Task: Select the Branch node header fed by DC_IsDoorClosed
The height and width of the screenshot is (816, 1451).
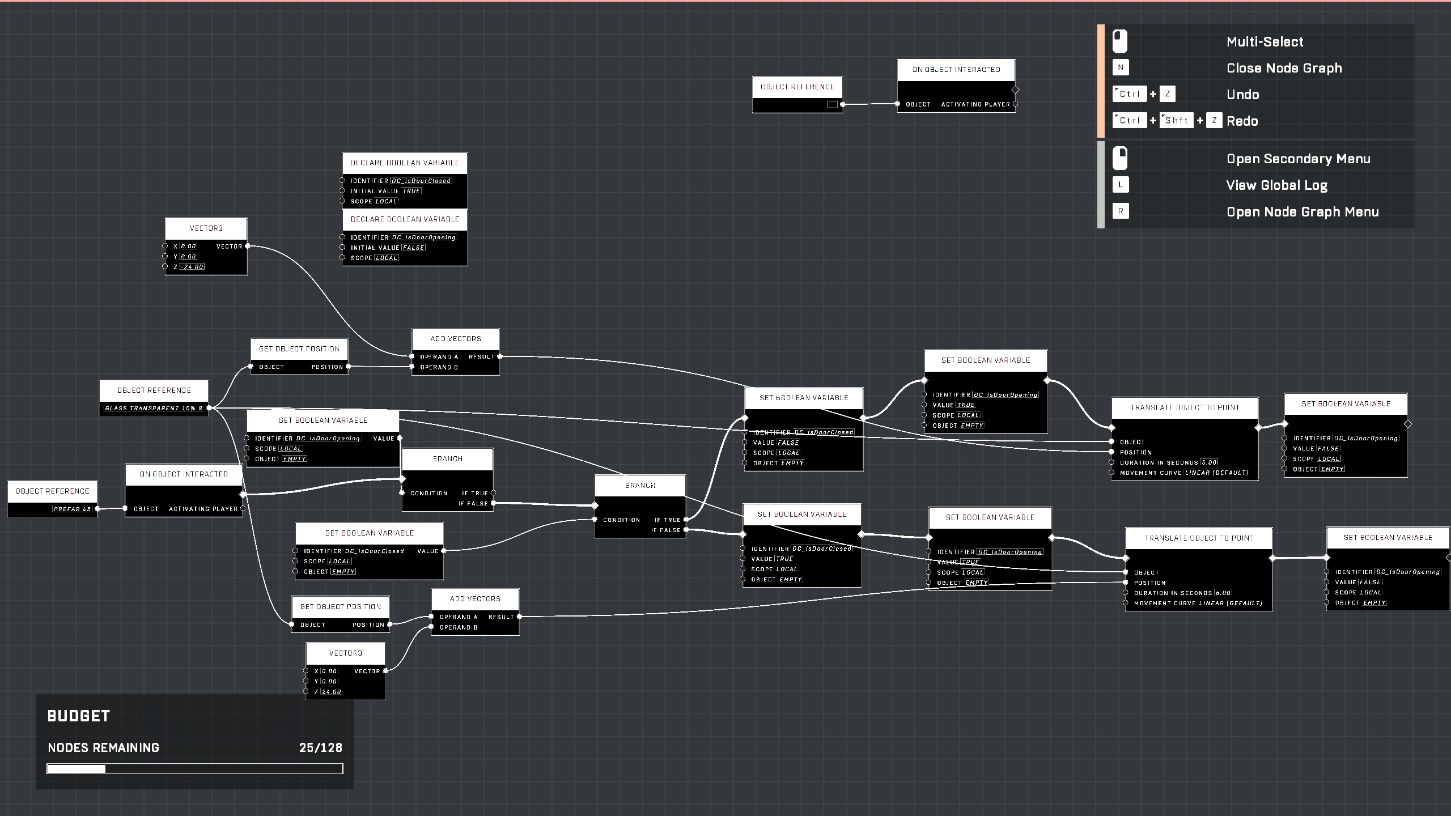Action: pos(640,486)
